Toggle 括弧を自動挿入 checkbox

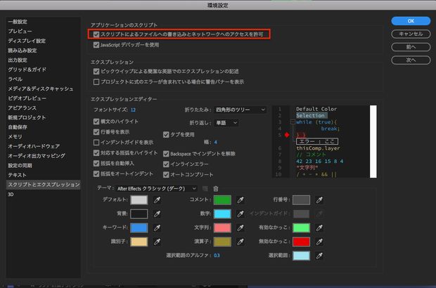[96, 163]
